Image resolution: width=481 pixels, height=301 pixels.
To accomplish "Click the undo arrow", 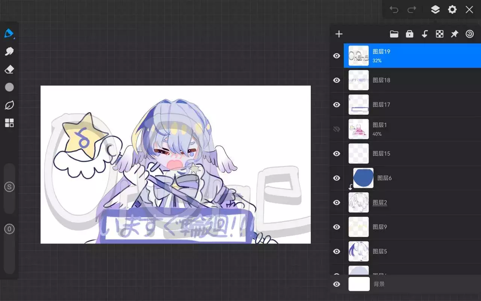I will pyautogui.click(x=394, y=10).
